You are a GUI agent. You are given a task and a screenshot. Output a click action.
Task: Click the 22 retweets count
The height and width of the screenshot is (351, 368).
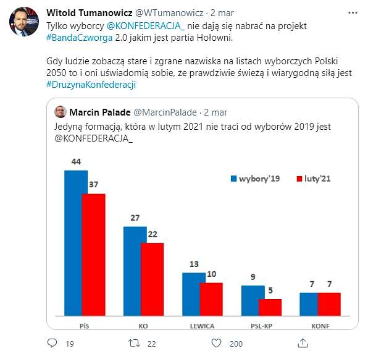tap(152, 344)
